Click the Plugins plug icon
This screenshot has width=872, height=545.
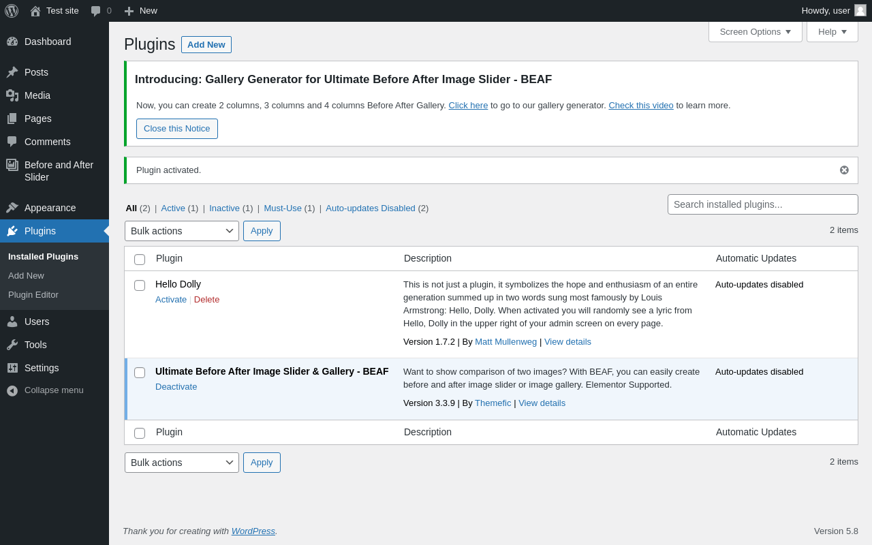pos(12,231)
